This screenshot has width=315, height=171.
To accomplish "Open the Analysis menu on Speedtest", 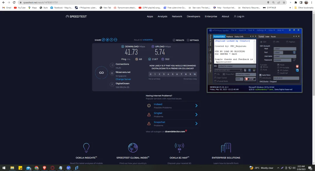I will click(162, 16).
